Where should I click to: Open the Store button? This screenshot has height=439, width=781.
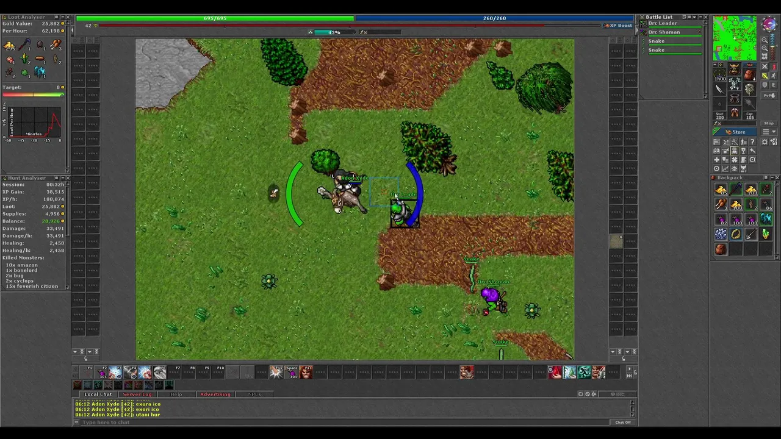pyautogui.click(x=735, y=132)
